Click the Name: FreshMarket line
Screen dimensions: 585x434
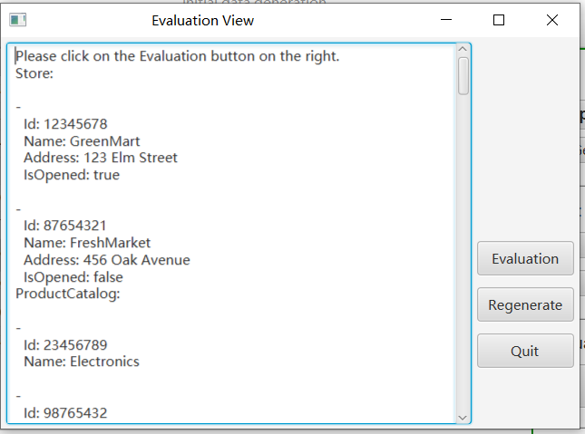[x=87, y=243]
